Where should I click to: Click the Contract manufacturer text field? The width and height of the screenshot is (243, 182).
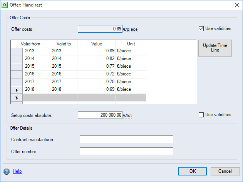tap(126, 139)
